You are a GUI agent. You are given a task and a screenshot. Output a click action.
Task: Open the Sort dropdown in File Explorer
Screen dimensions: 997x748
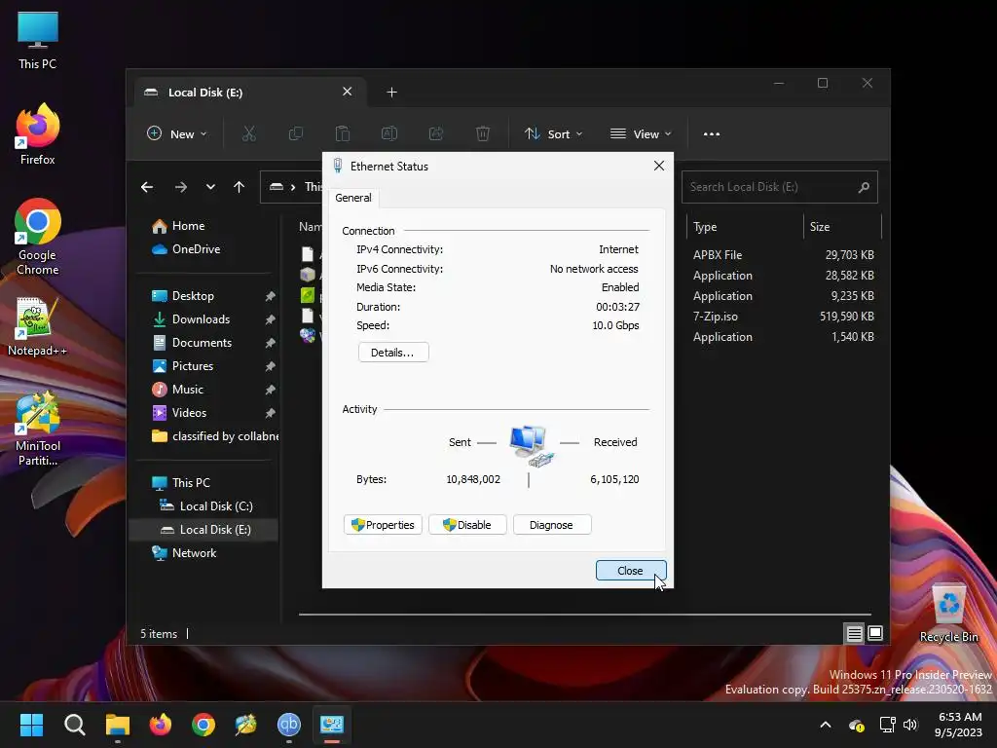pos(553,134)
